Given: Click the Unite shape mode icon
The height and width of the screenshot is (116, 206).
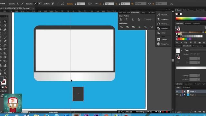Looking at the screenshot, I should [121, 19].
